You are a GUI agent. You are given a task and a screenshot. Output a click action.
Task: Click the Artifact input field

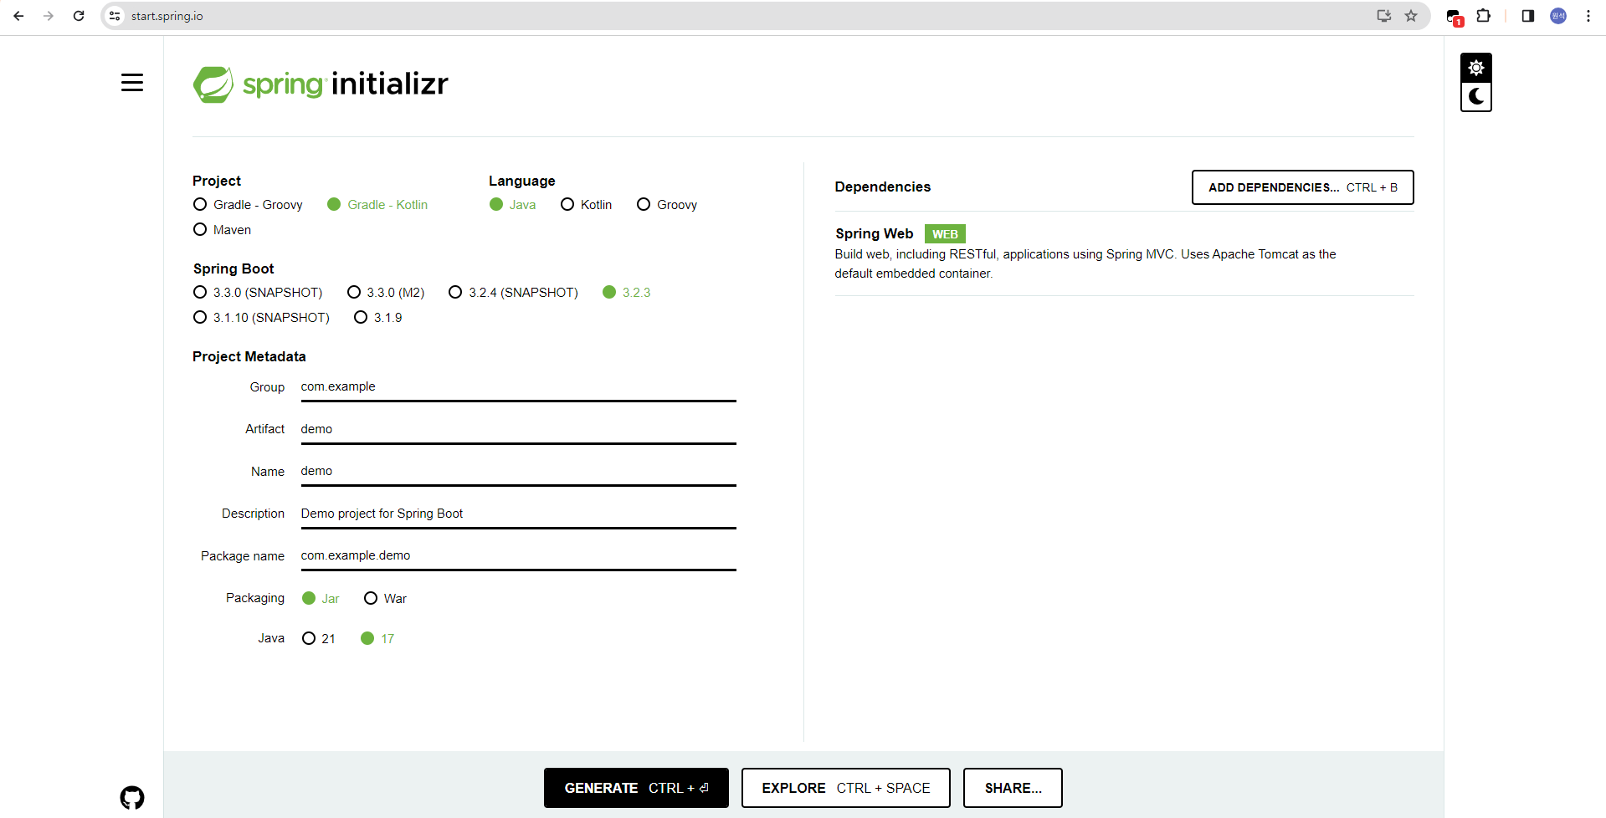(519, 429)
